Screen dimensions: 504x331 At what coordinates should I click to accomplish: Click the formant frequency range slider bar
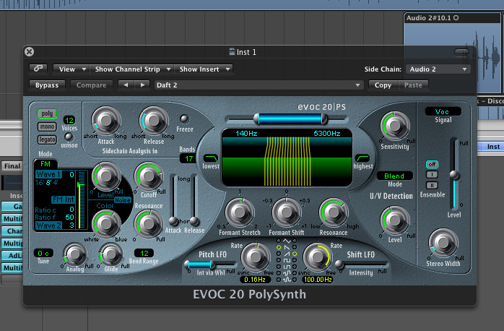(x=290, y=119)
